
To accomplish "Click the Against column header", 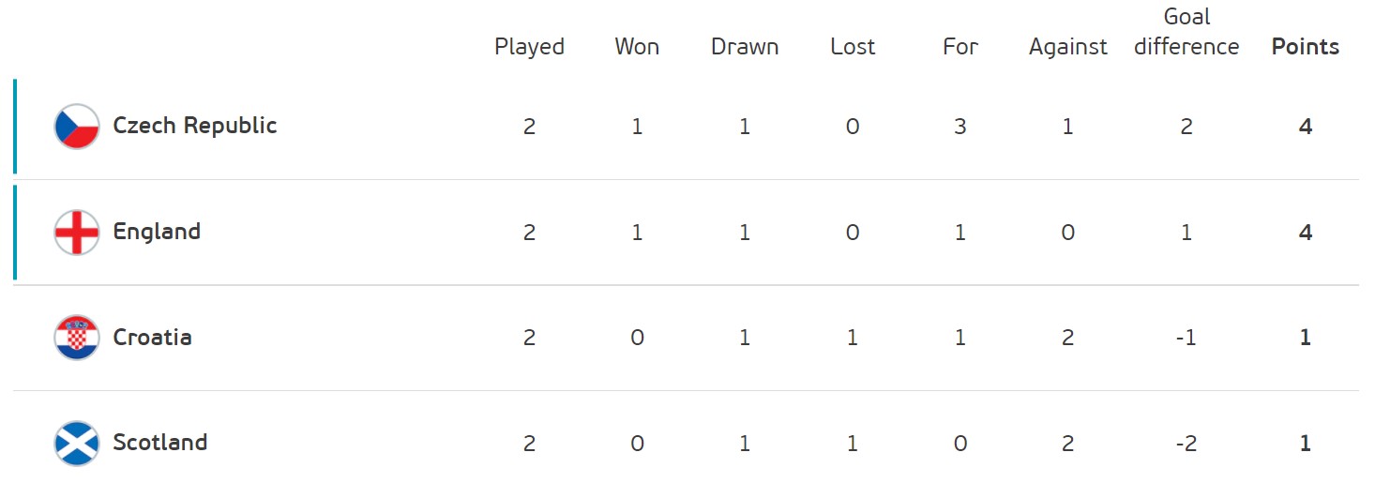I will [1068, 47].
